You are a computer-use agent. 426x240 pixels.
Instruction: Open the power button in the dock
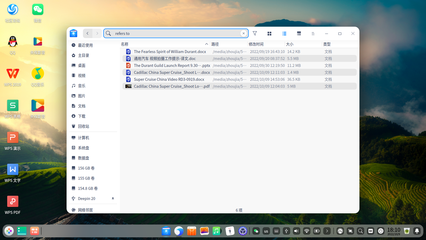click(381, 231)
